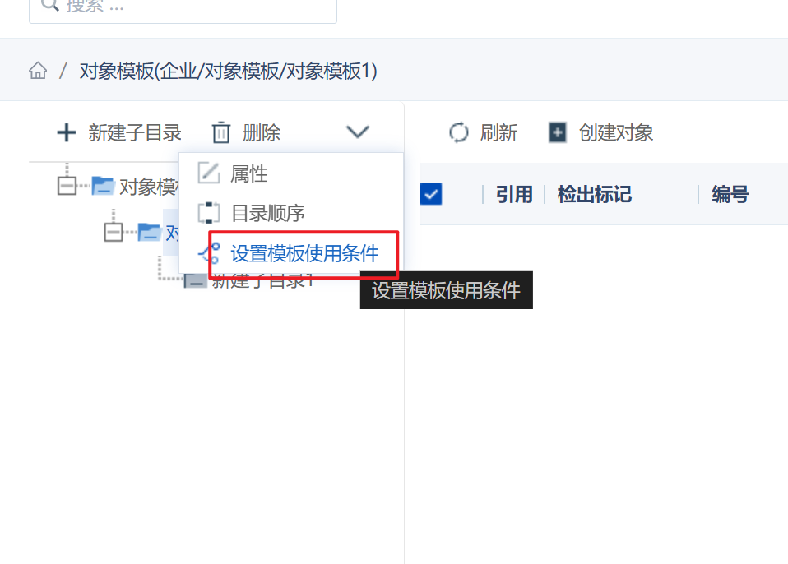Click the home icon in breadcrumb
This screenshot has width=788, height=564.
click(38, 71)
